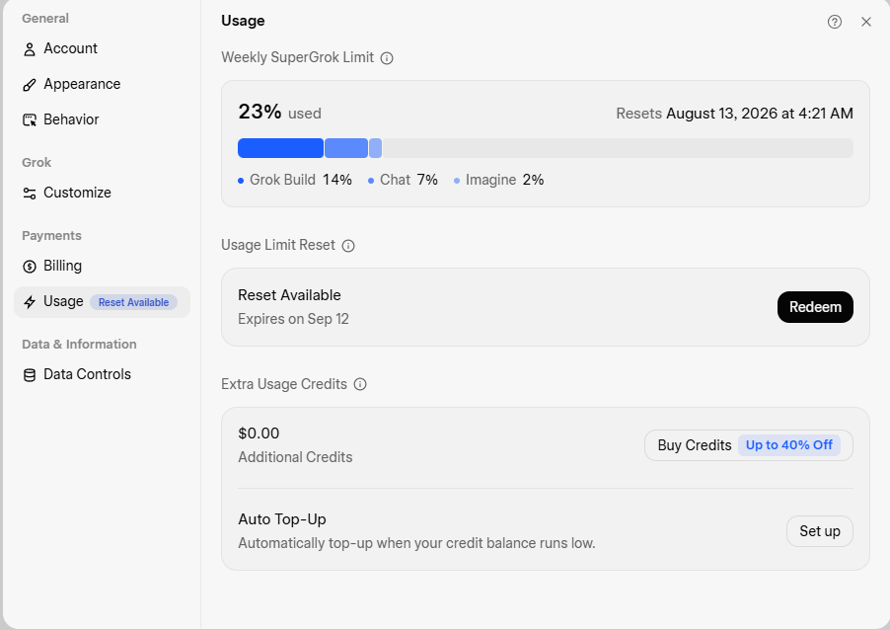The height and width of the screenshot is (630, 890).
Task: Click the Imagine 2% label
Action: (504, 180)
